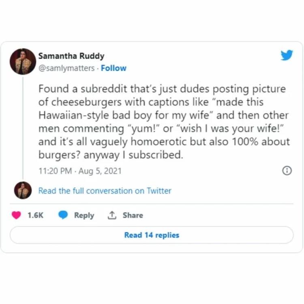Click the Share text label
The height and width of the screenshot is (304, 304).
tap(133, 216)
